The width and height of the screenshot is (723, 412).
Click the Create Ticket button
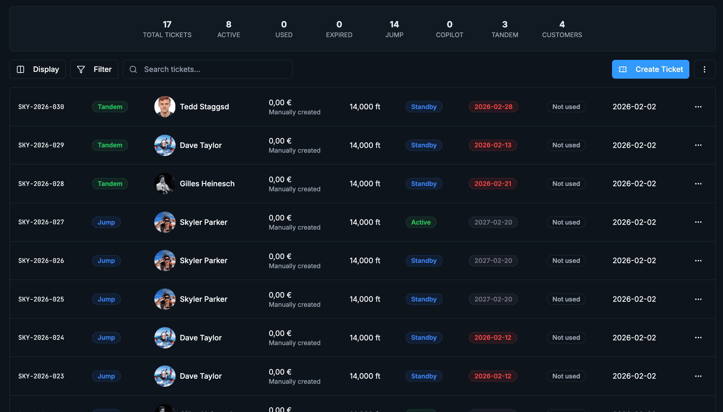tap(650, 69)
